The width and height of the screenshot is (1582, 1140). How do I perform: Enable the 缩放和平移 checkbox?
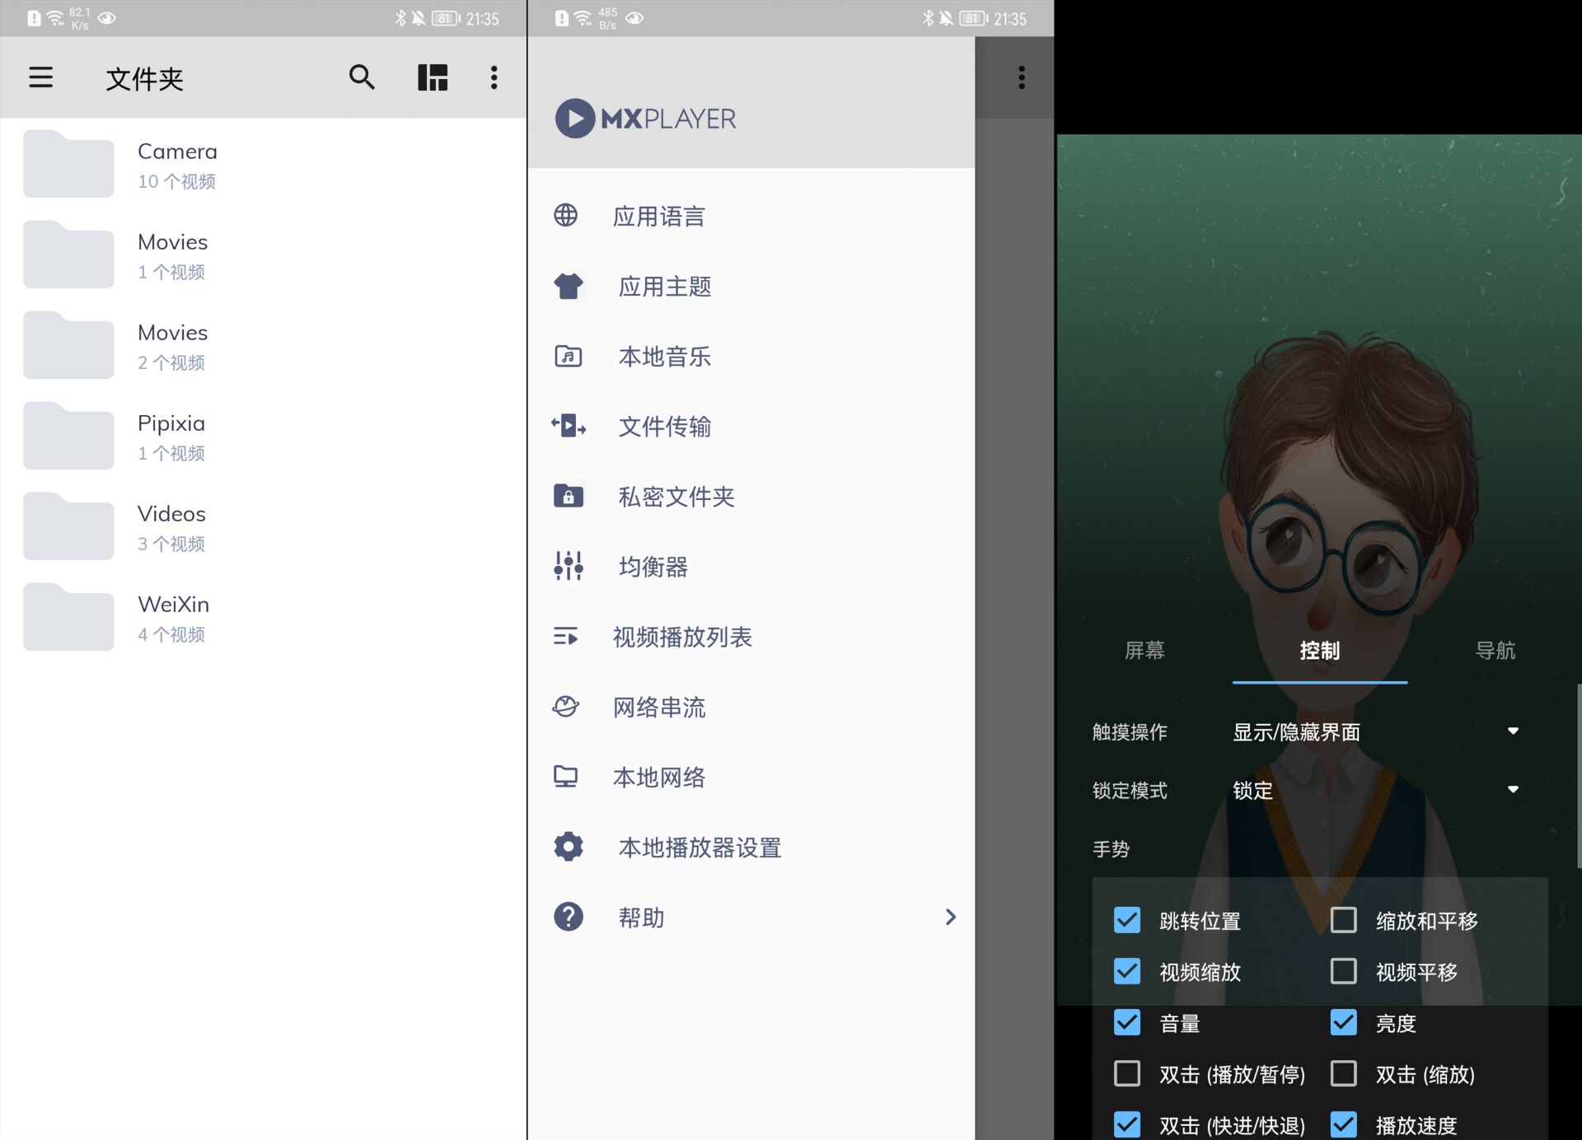point(1344,920)
